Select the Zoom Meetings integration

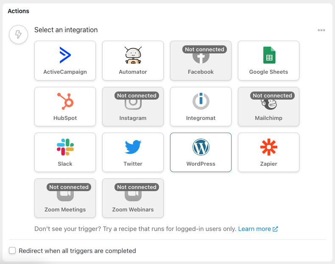tap(65, 198)
